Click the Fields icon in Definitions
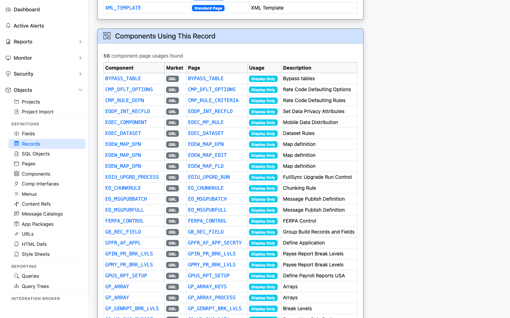The height and width of the screenshot is (318, 510). point(17,134)
